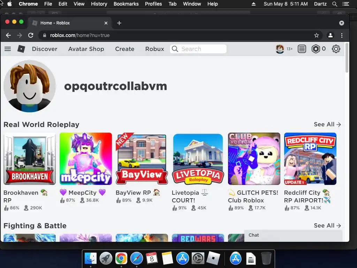
Task: Expand the Chat panel
Action: (293, 236)
